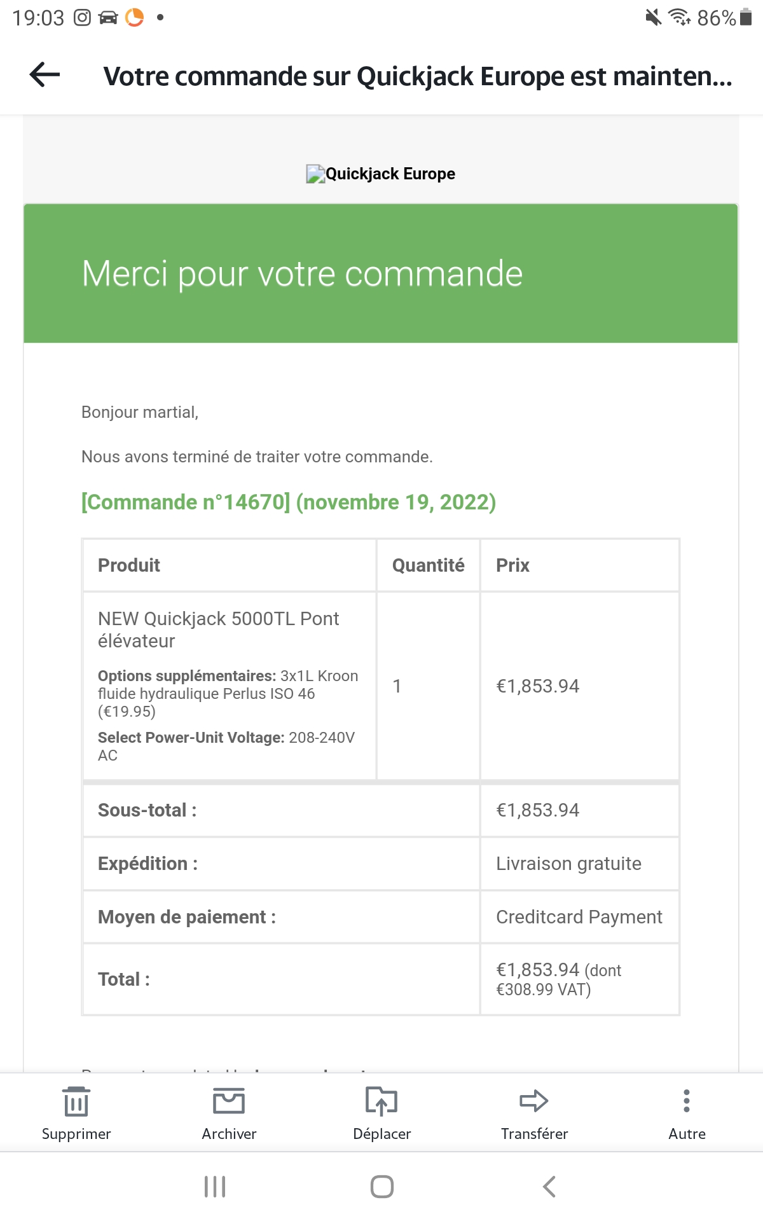Tap the green Merci pour votre commande banner
763x1221 pixels.
[x=381, y=273]
